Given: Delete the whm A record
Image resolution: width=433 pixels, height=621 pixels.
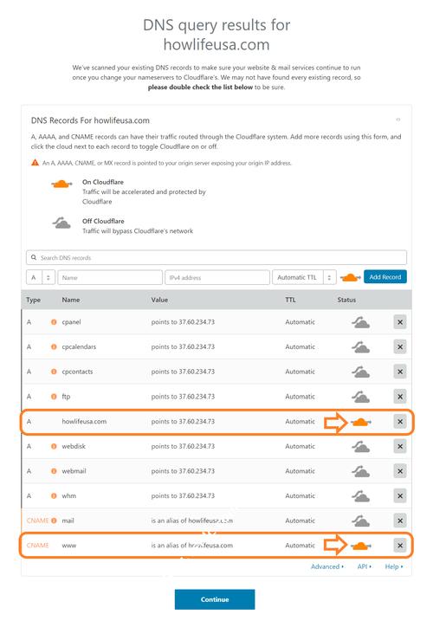Looking at the screenshot, I should [400, 496].
